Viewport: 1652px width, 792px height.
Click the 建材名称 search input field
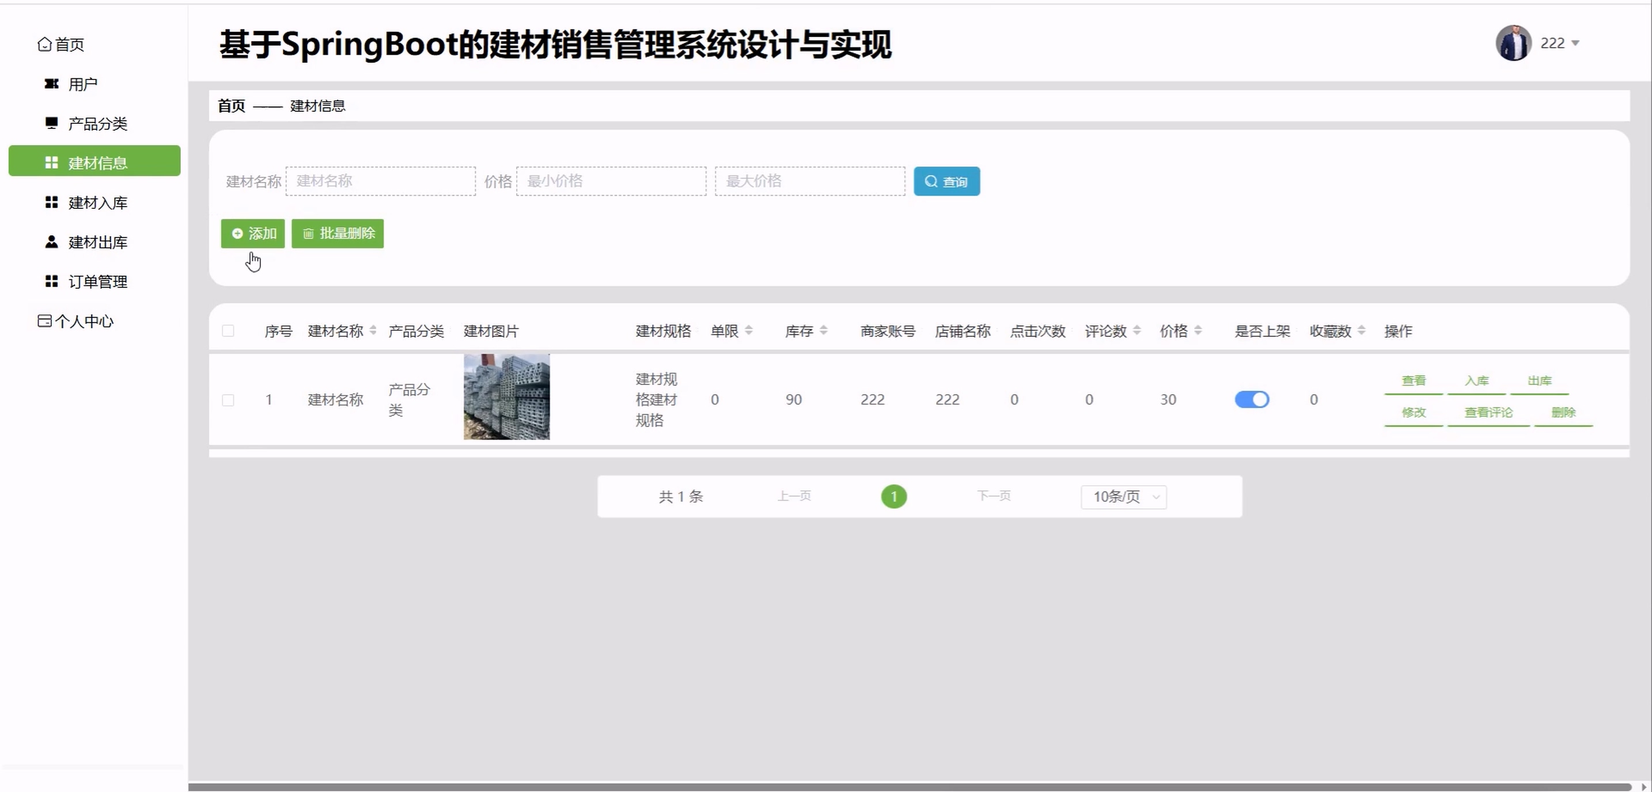(380, 181)
